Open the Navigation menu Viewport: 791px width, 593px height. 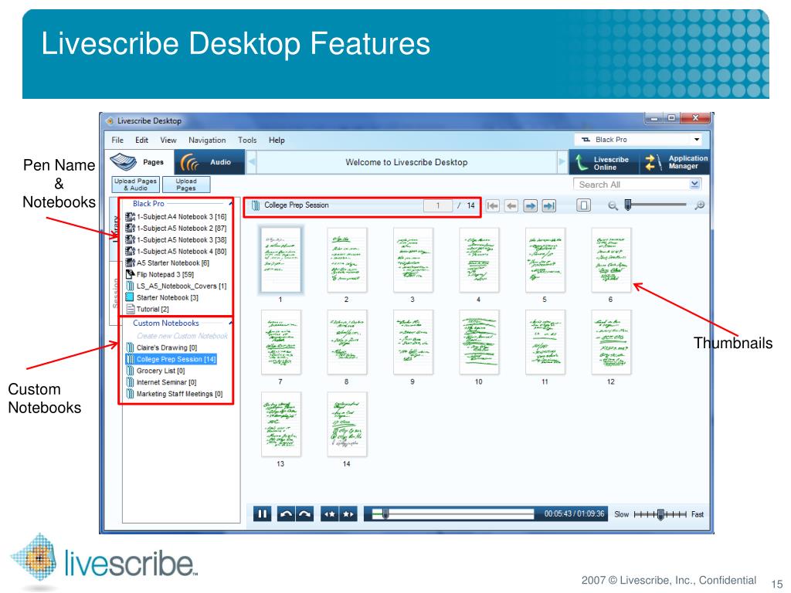tap(207, 141)
